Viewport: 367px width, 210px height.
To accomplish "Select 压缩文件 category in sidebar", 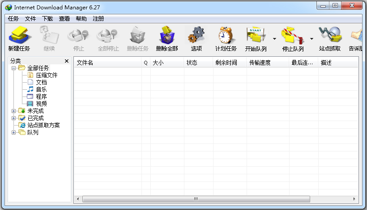I will click(x=47, y=75).
